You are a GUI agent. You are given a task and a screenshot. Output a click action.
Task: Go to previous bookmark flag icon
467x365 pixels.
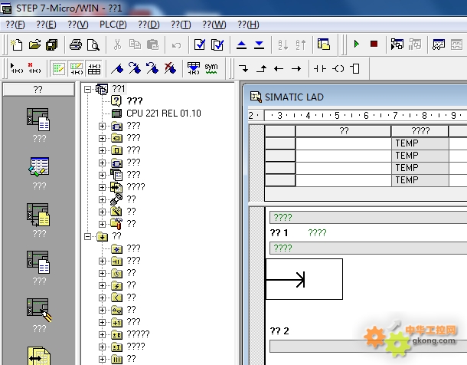pos(152,68)
